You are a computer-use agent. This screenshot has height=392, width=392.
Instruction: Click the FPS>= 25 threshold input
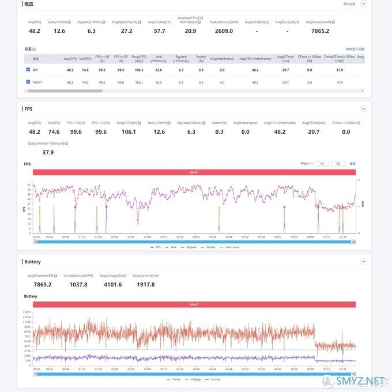click(x=338, y=164)
